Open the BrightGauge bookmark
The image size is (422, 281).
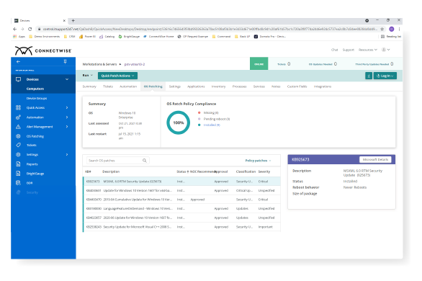[129, 37]
